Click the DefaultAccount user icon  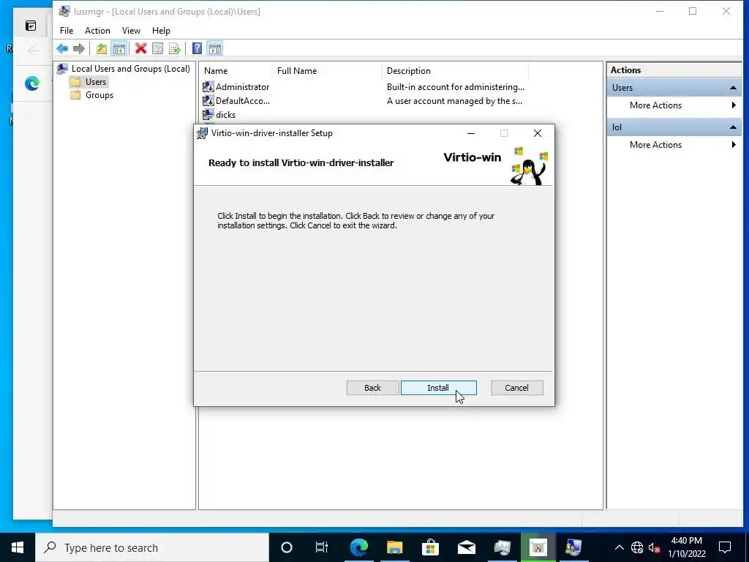(x=208, y=100)
